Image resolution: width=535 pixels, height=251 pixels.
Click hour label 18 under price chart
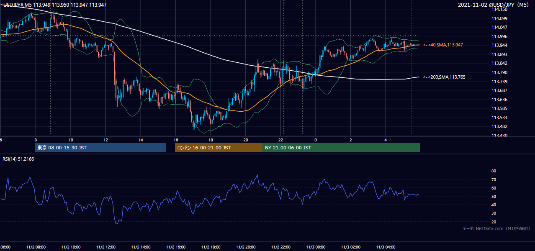click(211, 140)
